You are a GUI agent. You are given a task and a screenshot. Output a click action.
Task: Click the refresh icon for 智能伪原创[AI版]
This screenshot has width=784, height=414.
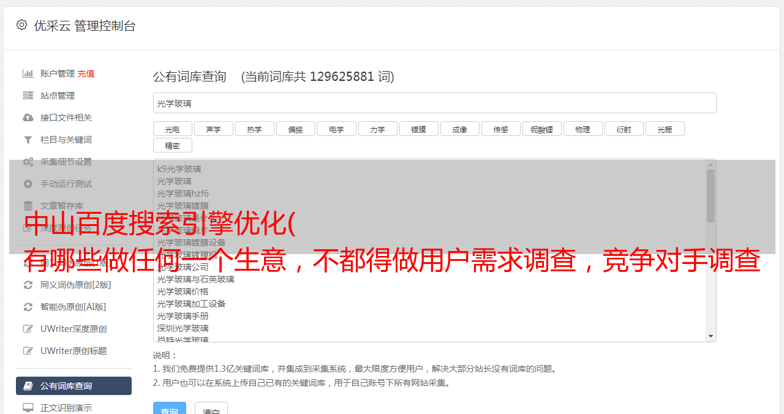(28, 307)
